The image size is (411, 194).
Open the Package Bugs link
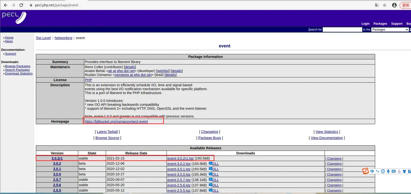pyautogui.click(x=210, y=138)
